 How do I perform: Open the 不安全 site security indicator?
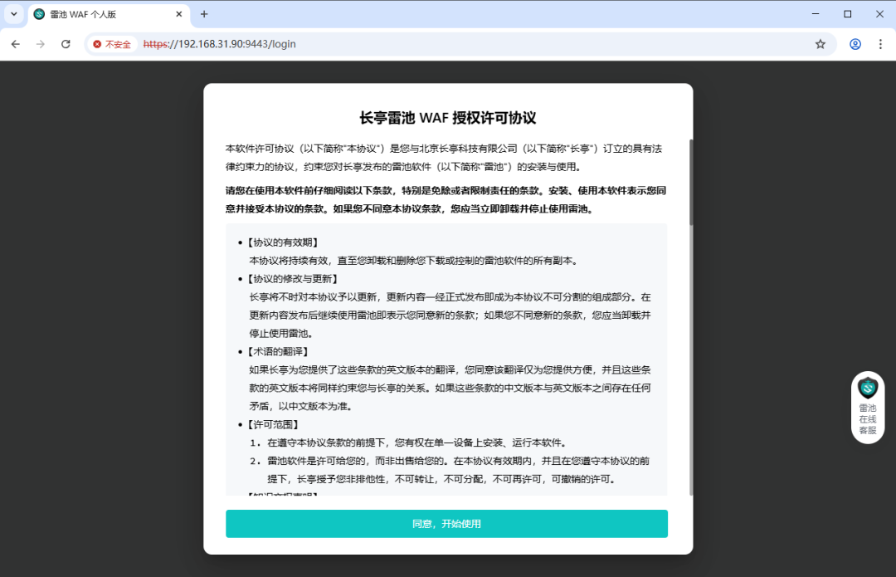tap(112, 44)
